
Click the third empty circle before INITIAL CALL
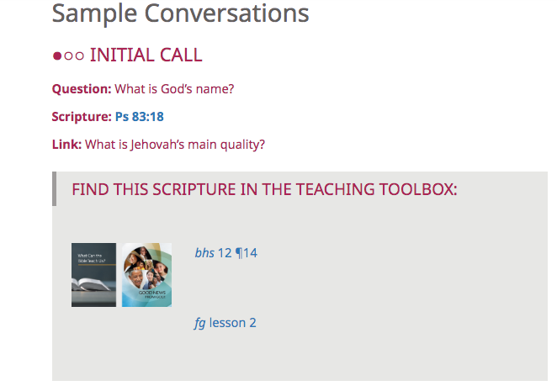coord(78,56)
